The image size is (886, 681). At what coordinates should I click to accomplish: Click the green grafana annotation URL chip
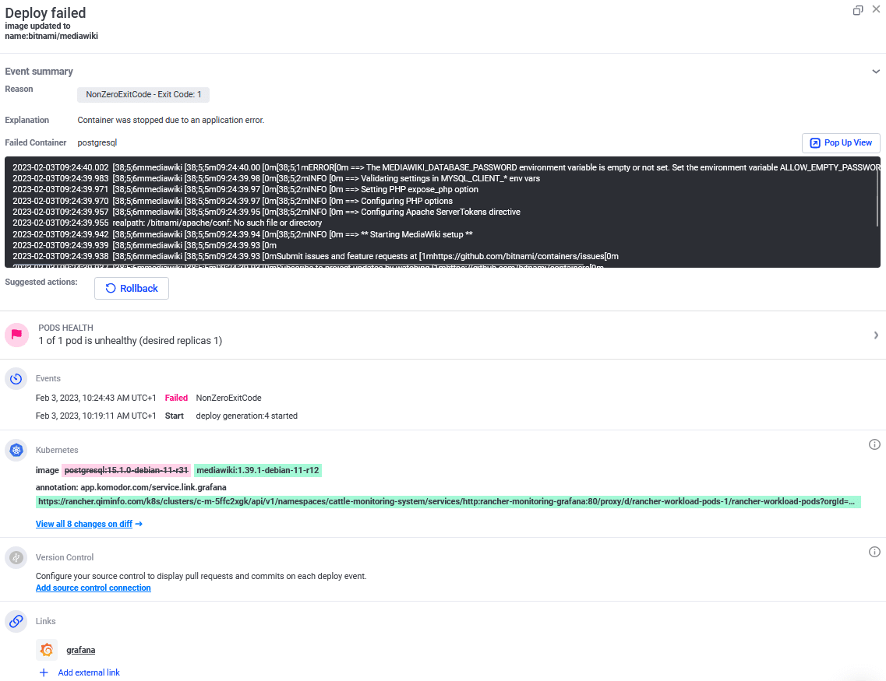pos(448,501)
